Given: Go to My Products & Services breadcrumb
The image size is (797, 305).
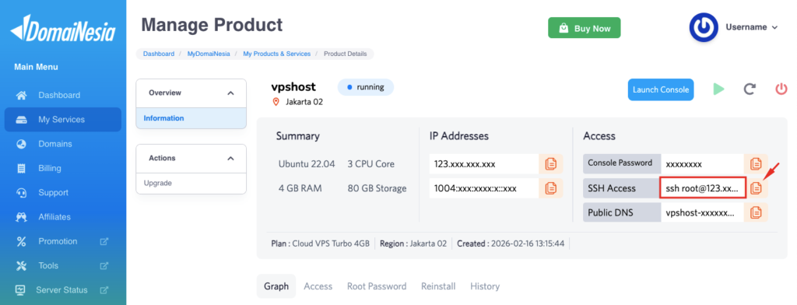Looking at the screenshot, I should pos(276,54).
